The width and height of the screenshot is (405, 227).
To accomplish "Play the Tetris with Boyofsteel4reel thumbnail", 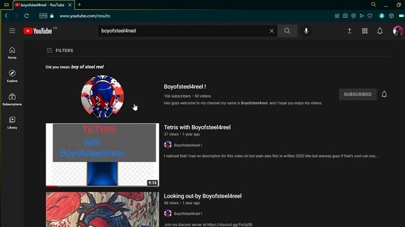I will click(x=103, y=154).
